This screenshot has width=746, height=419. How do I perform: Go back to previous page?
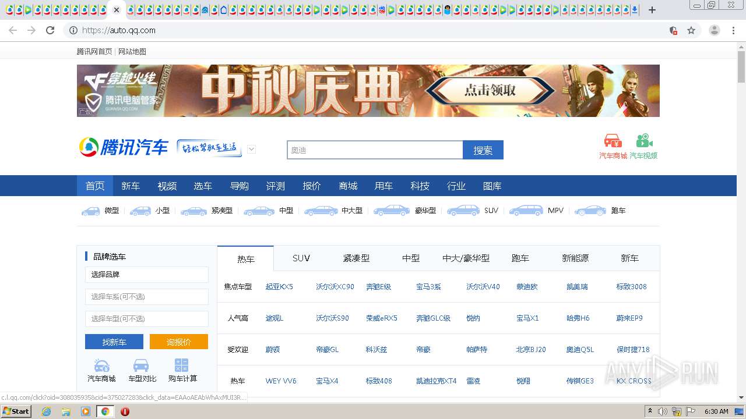point(13,30)
